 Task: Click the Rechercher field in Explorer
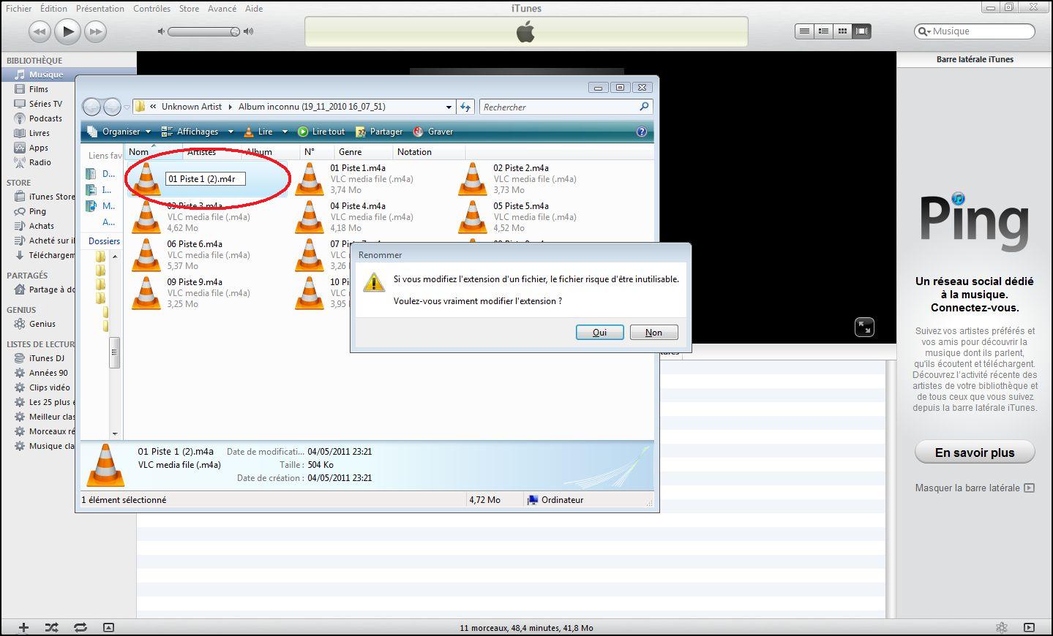(x=566, y=107)
